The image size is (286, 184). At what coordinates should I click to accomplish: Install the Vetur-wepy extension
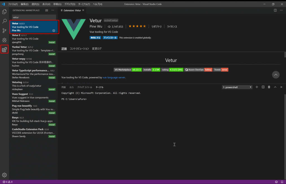52,66
